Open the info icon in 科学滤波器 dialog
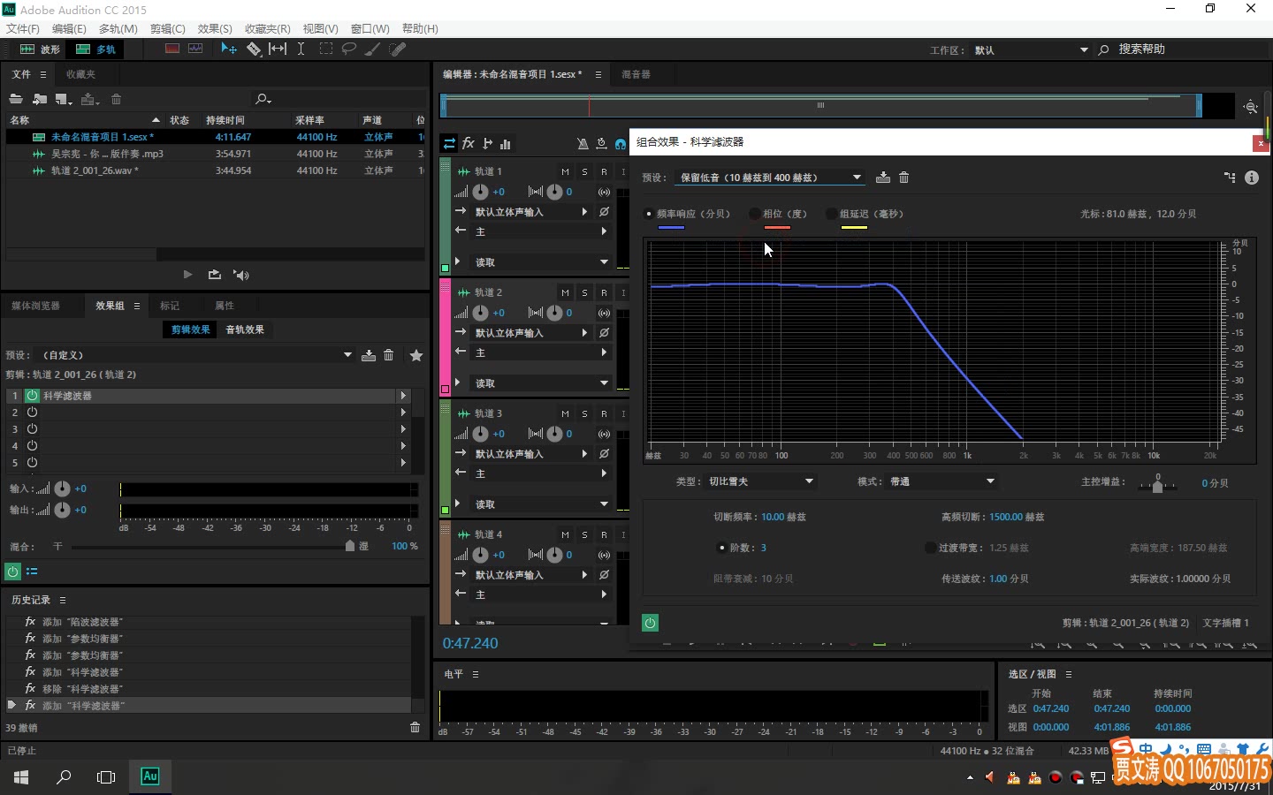Viewport: 1273px width, 795px height. click(1252, 178)
